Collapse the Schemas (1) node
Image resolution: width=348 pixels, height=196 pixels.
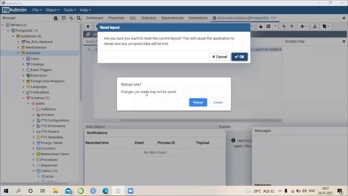pyautogui.click(x=23, y=98)
